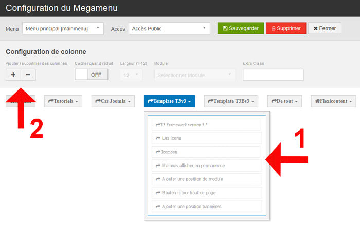Open the Selectionner Module dropdown
360x237 pixels.
pos(194,75)
